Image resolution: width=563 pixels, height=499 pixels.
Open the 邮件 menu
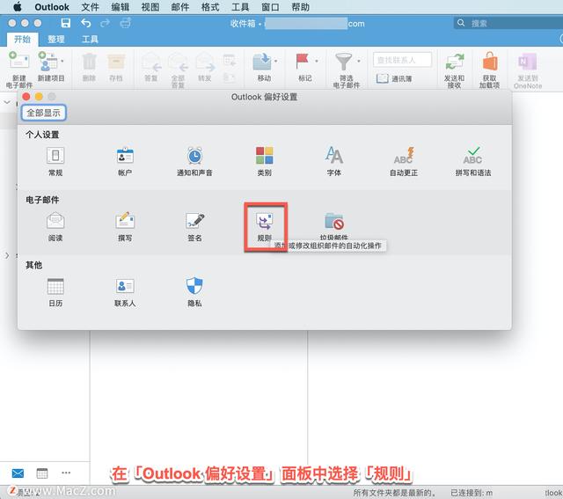[x=179, y=7]
